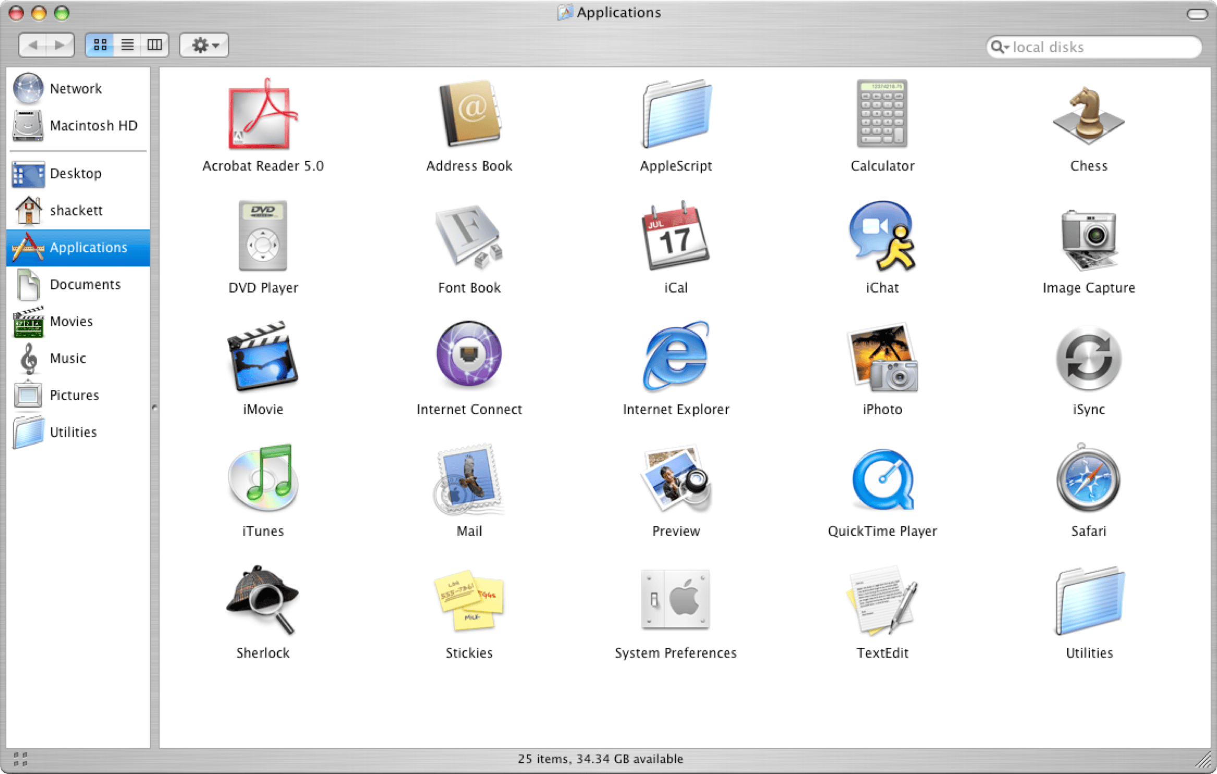Viewport: 1217px width, 774px height.
Task: Switch to list view
Action: (x=127, y=45)
